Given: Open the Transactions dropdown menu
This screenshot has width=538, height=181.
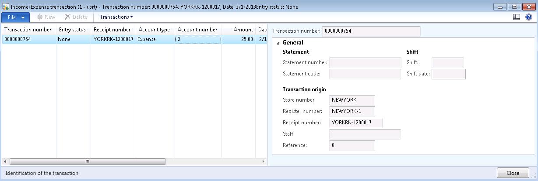Looking at the screenshot, I should click(116, 17).
